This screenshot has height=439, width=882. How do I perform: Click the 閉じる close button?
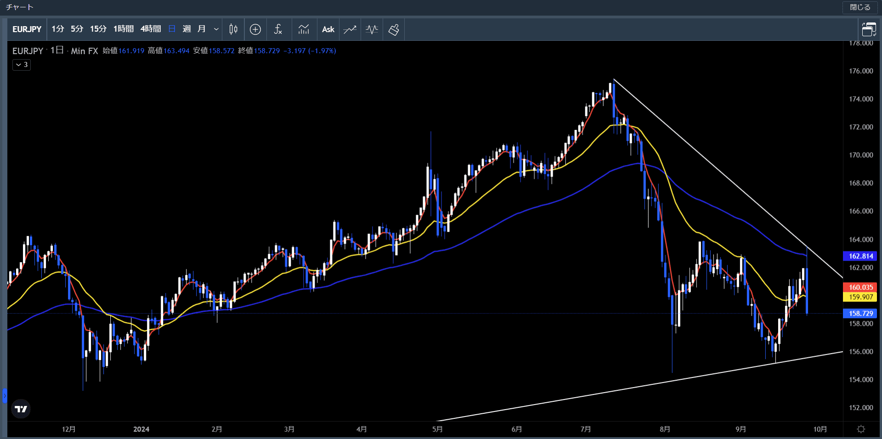coord(860,7)
